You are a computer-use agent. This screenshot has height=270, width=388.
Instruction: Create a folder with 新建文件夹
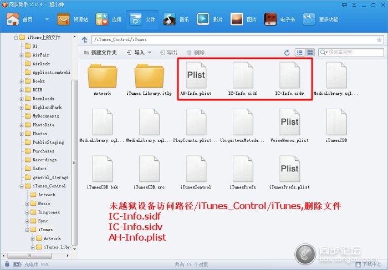pyautogui.click(x=100, y=53)
